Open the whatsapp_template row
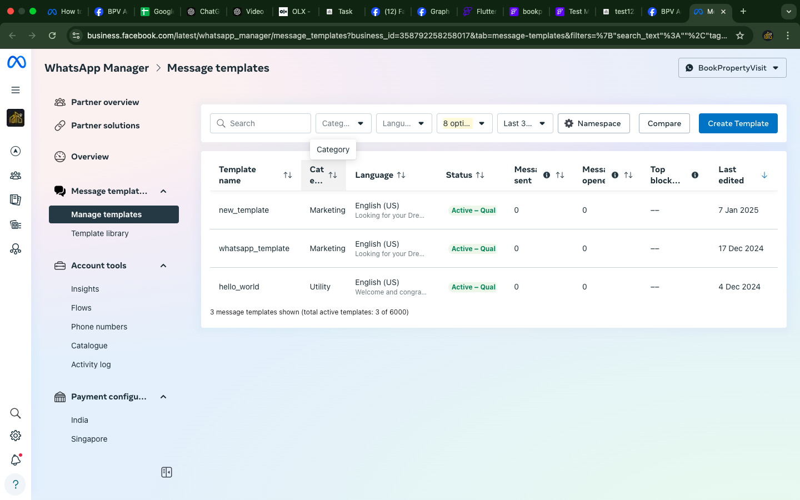 [494, 248]
